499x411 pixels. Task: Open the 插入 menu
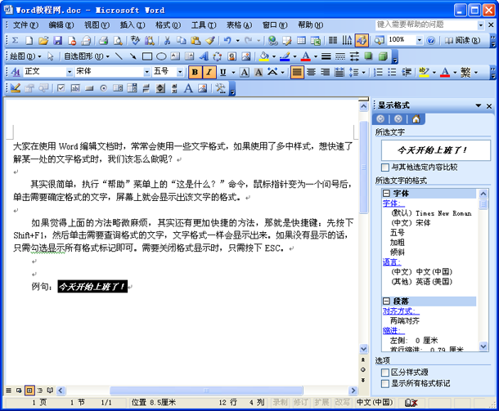(133, 25)
